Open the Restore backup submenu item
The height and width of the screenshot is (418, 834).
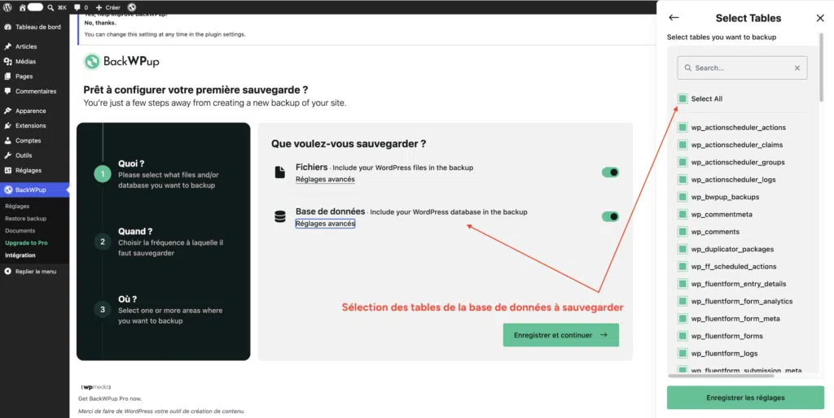coord(25,218)
